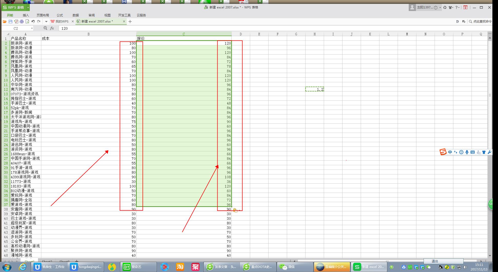Click the 退出 button at bottom right
The image size is (498, 272).
(435, 261)
